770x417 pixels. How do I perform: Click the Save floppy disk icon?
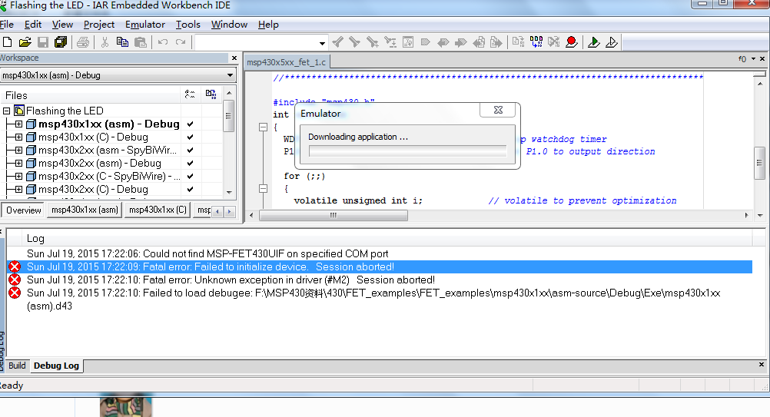point(43,43)
